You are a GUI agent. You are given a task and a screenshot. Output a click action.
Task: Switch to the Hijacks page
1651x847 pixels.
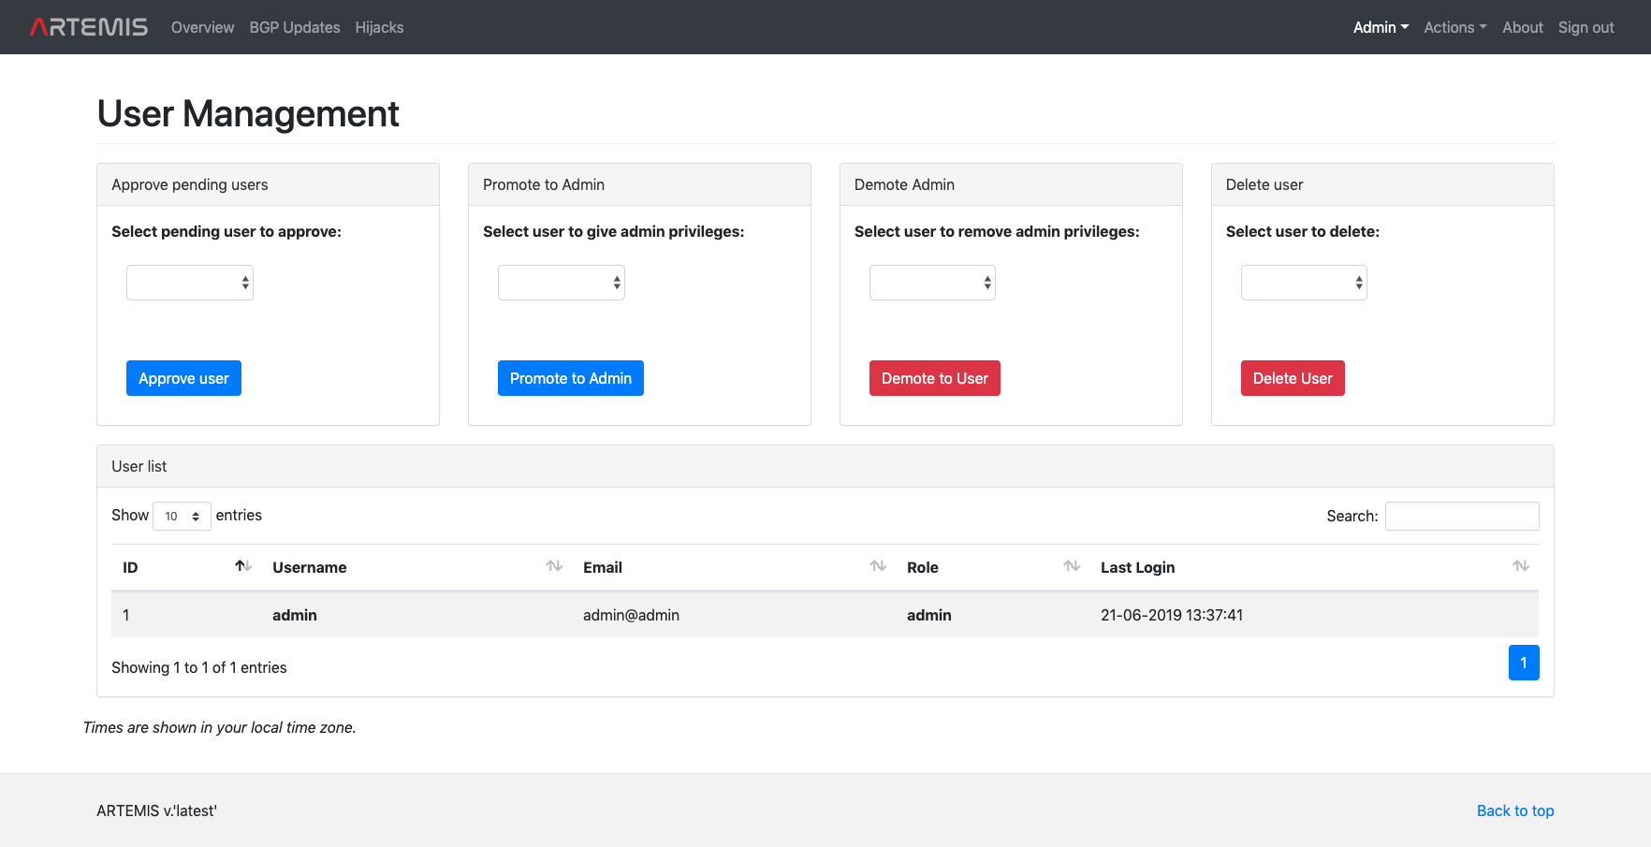pyautogui.click(x=379, y=27)
